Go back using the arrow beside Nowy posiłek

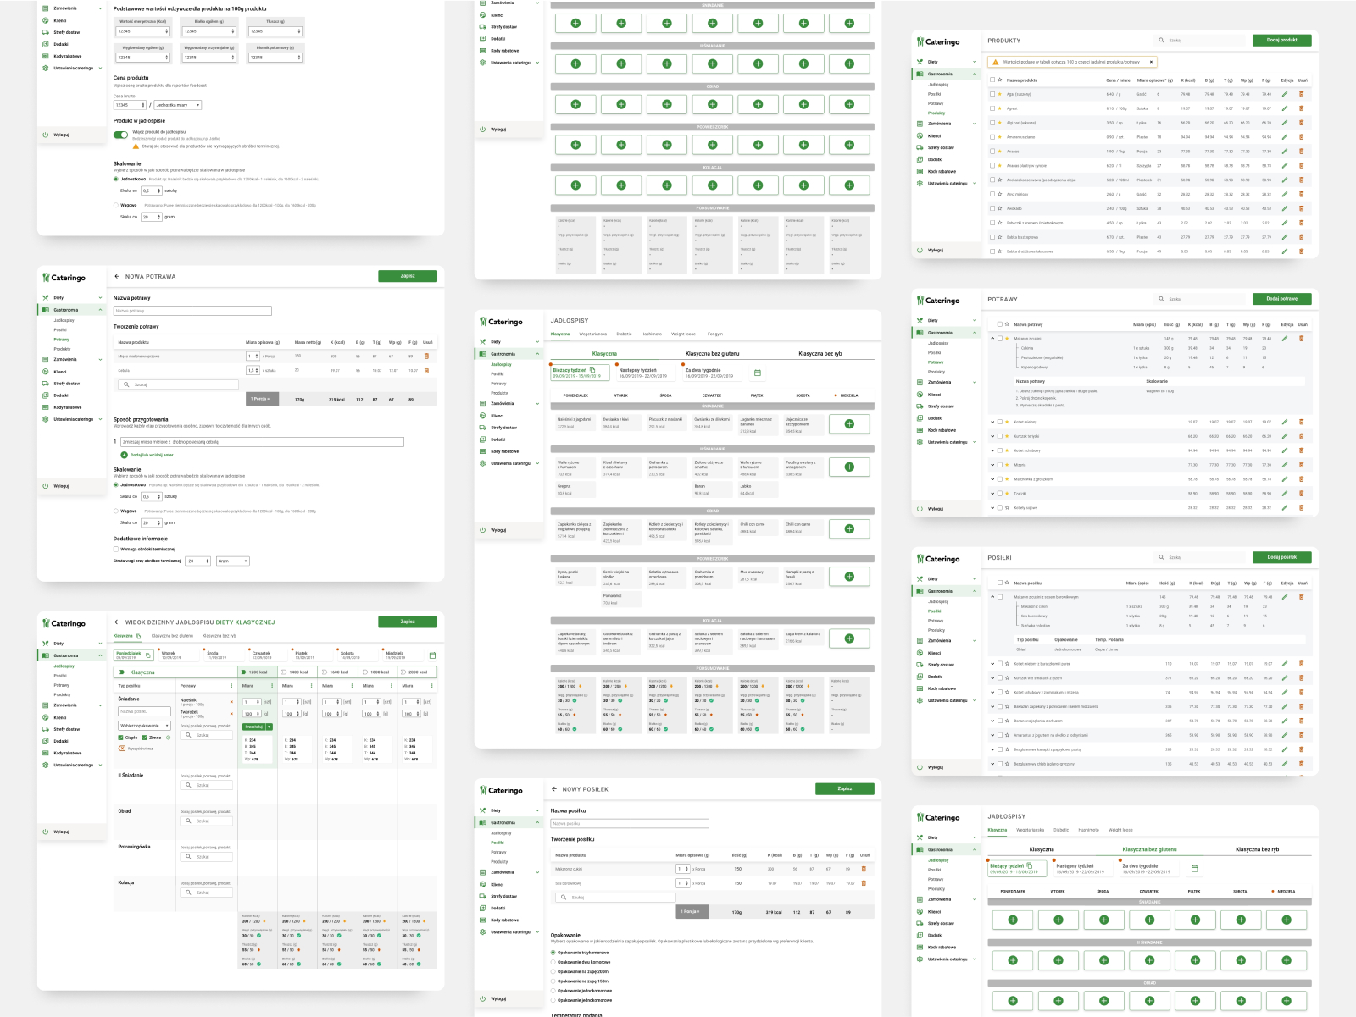[554, 788]
